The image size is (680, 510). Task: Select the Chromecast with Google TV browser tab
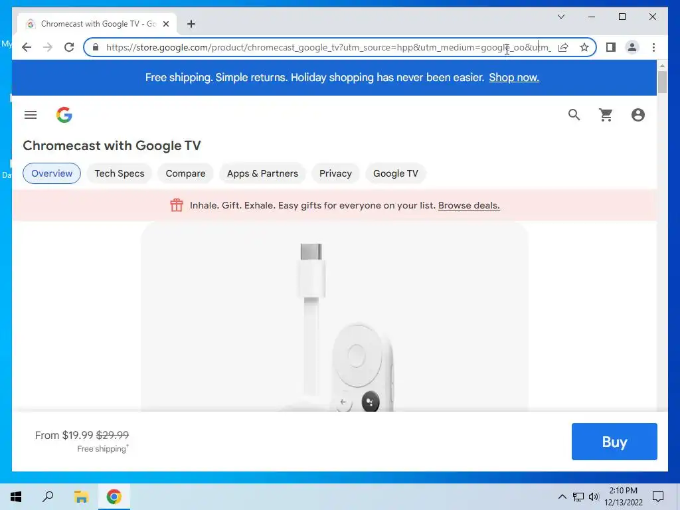point(97,24)
